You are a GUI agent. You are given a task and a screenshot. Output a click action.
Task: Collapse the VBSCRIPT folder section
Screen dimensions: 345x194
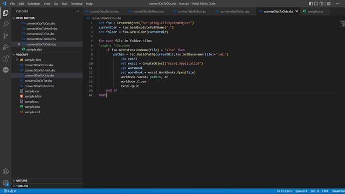point(22,54)
